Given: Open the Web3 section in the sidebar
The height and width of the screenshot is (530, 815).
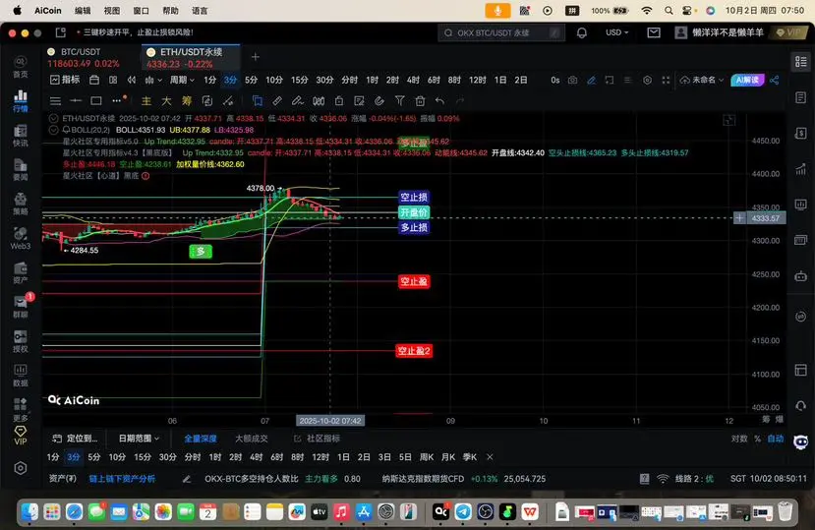Looking at the screenshot, I should pyautogui.click(x=21, y=238).
